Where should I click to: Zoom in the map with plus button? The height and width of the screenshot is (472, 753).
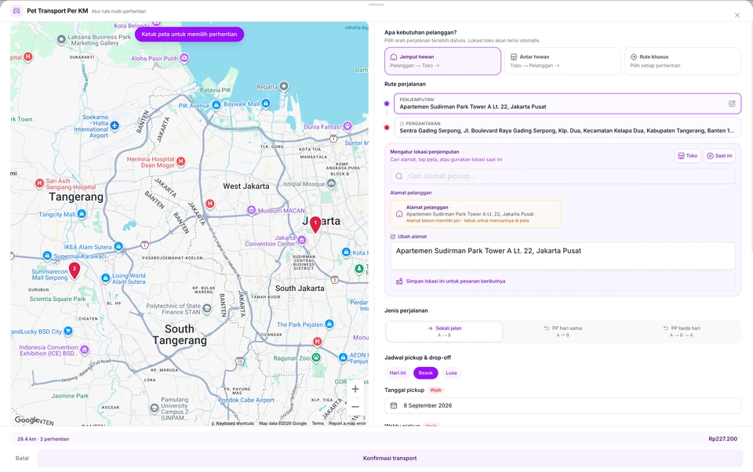(x=355, y=389)
